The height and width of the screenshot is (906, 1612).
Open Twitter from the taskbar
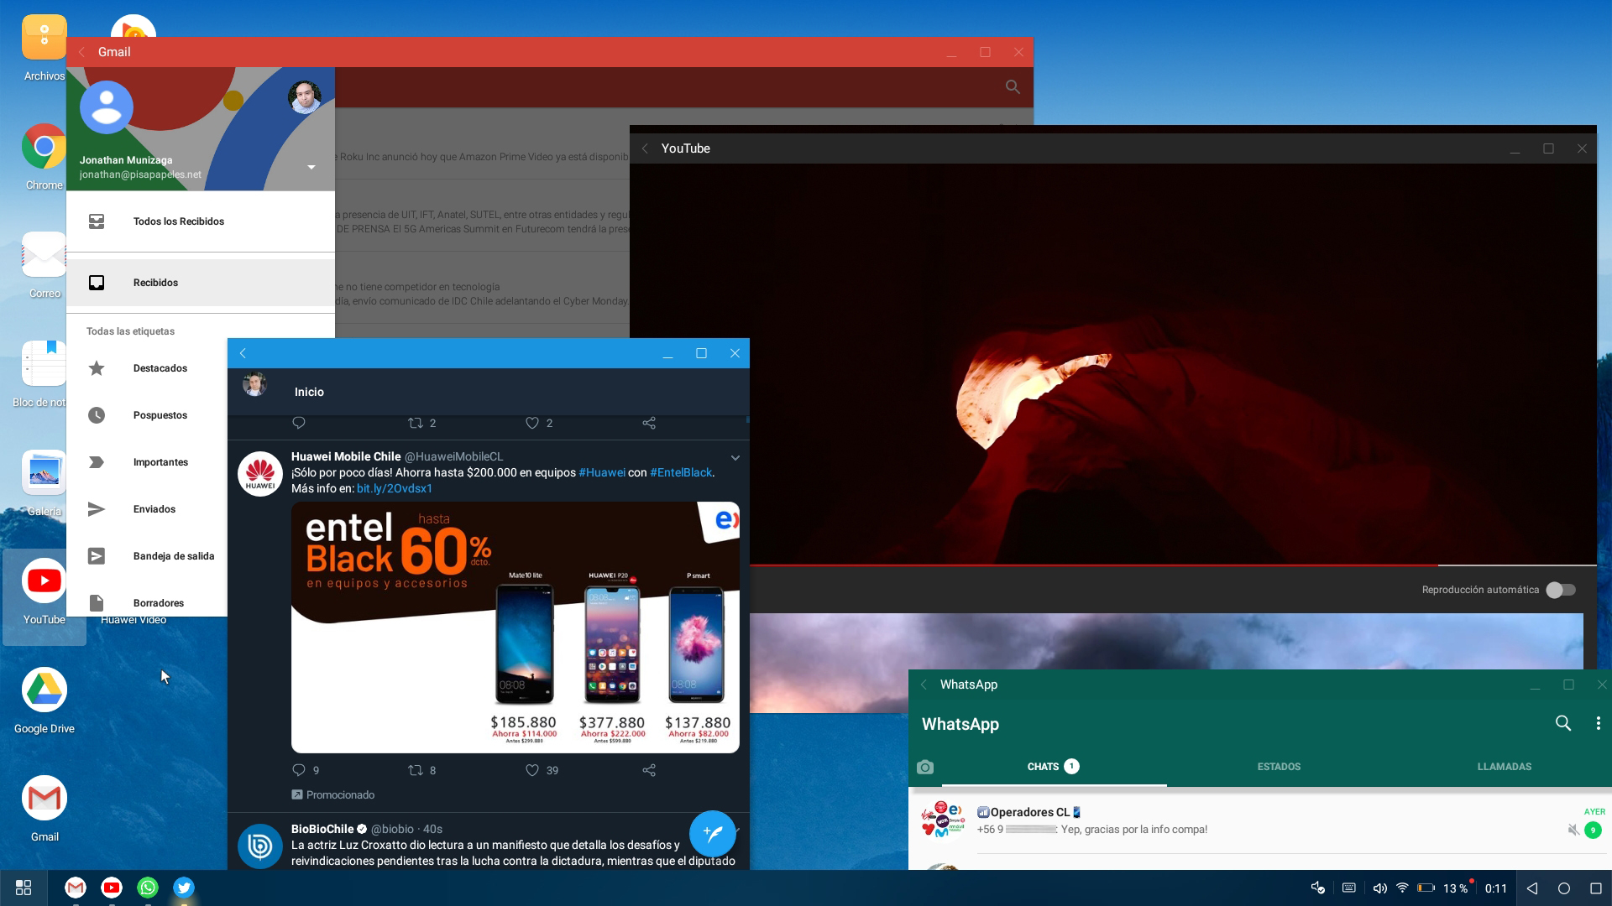[x=184, y=888]
